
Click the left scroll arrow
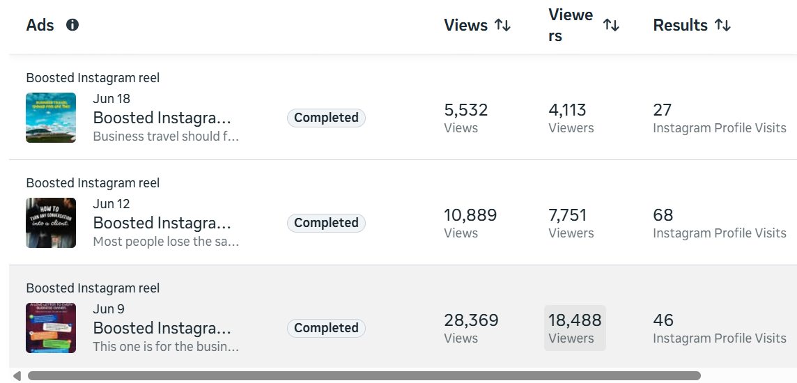[x=17, y=376]
